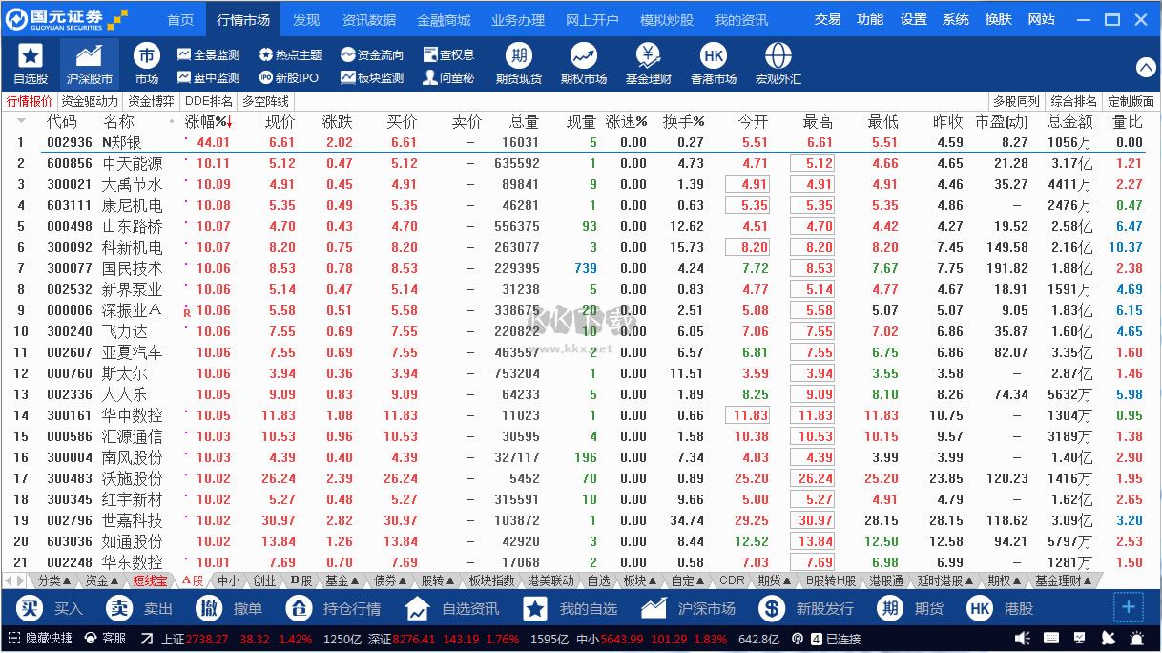Screen dimensions: 1162x653
Task: Open 资金流向 view
Action: coord(372,55)
